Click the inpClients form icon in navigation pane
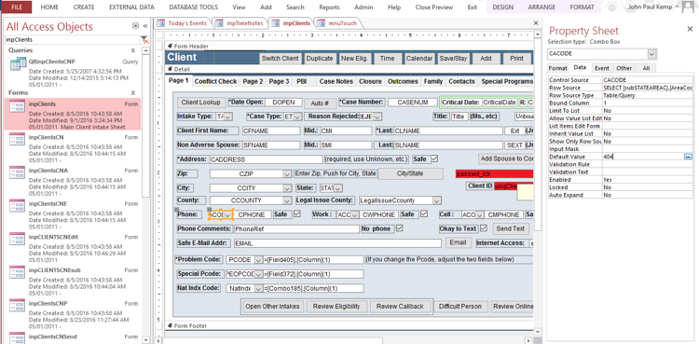 (x=18, y=106)
